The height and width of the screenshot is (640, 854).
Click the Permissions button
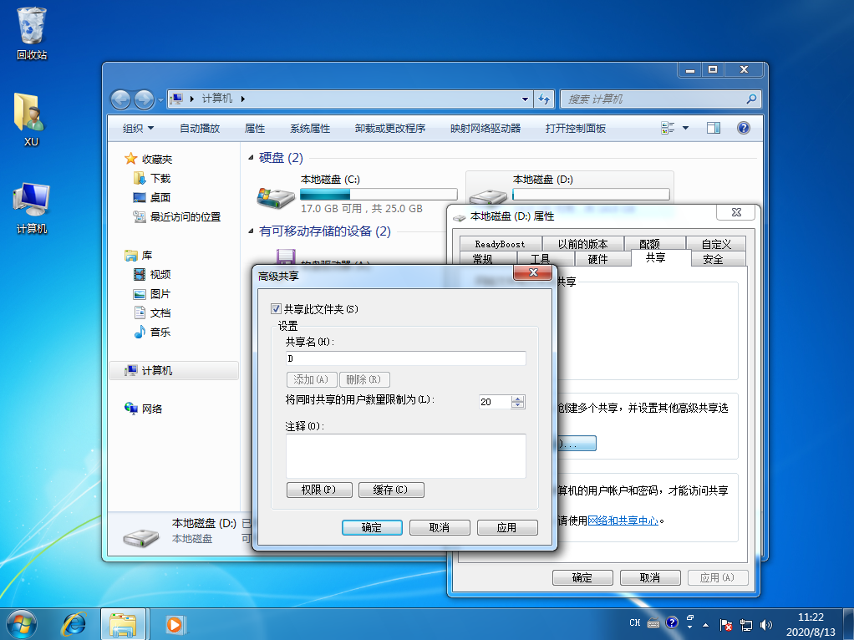pos(321,490)
